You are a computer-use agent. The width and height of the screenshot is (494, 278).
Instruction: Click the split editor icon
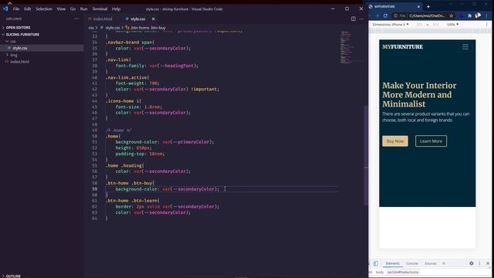(354, 19)
